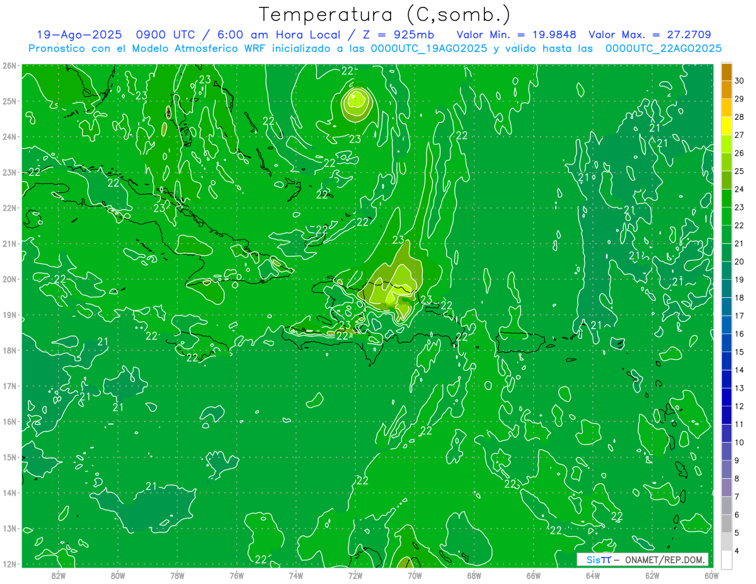Click the "64W" longitude axis label
The height and width of the screenshot is (584, 756).
click(593, 575)
